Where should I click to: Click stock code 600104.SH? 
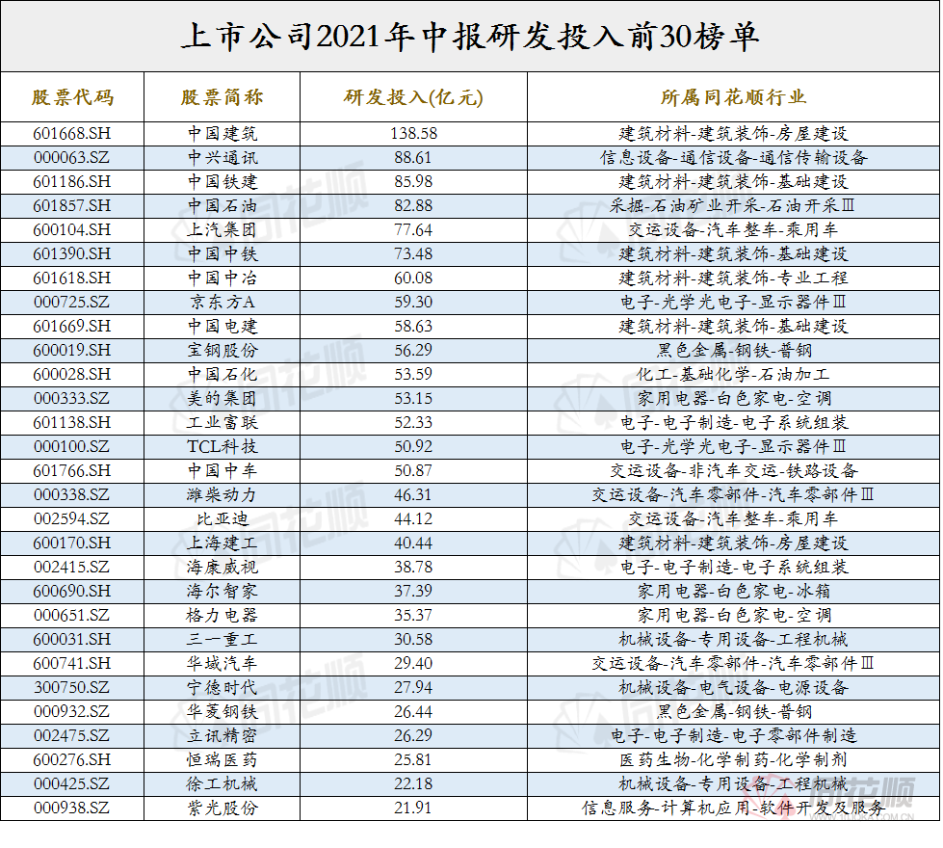click(x=71, y=230)
